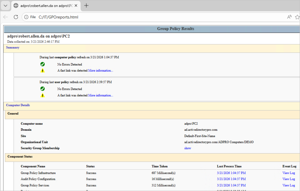Open Group Policy Infrastructure last process time link
Image resolution: width=300 pixels, height=191 pixels.
[231, 173]
